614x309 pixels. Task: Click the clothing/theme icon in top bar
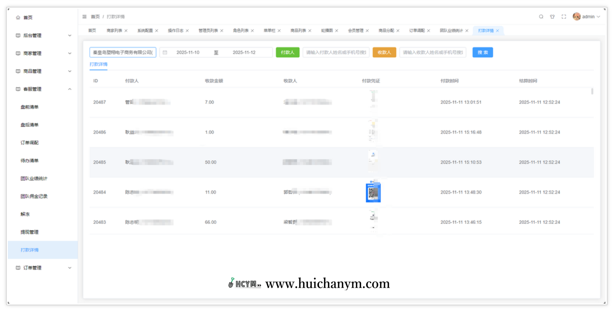click(552, 17)
